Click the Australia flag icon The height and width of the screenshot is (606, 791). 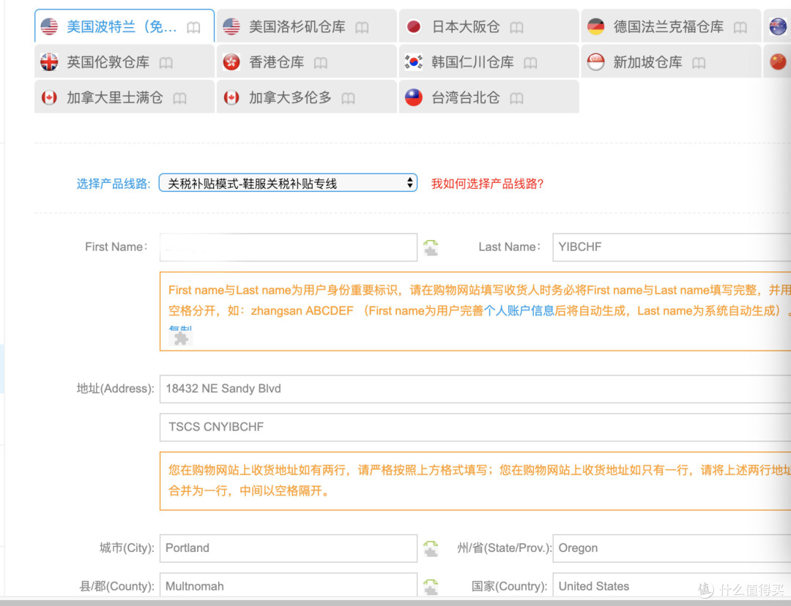click(778, 26)
